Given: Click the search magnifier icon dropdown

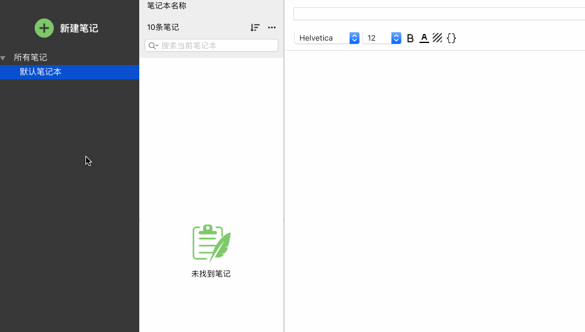Looking at the screenshot, I should point(154,46).
